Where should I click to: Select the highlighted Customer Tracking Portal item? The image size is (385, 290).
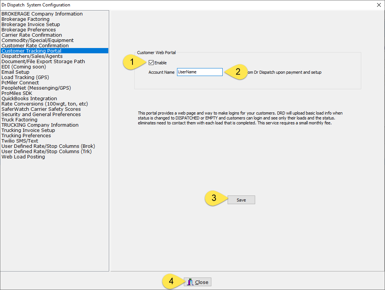tap(54, 51)
